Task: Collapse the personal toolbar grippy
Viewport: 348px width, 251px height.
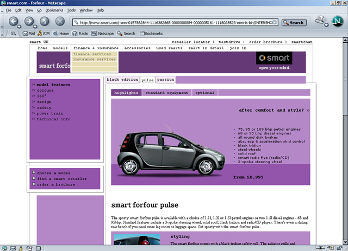Action: (2, 34)
